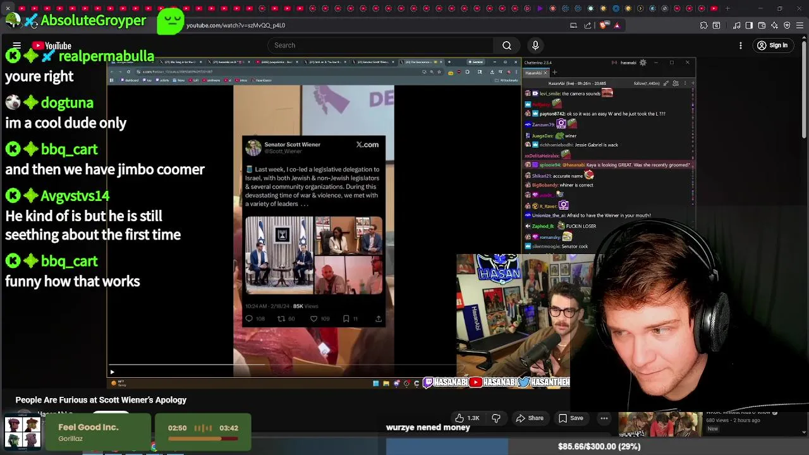
Task: Open YouTube settings three-dot menu
Action: tap(741, 45)
